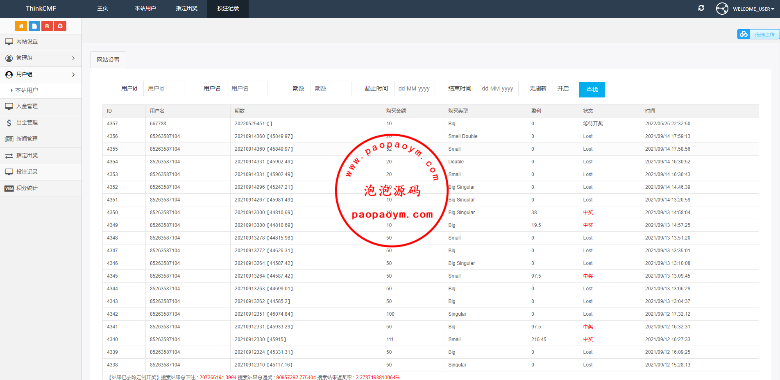Open the WELCOME_USER dropdown menu
The width and height of the screenshot is (780, 380).
point(753,9)
